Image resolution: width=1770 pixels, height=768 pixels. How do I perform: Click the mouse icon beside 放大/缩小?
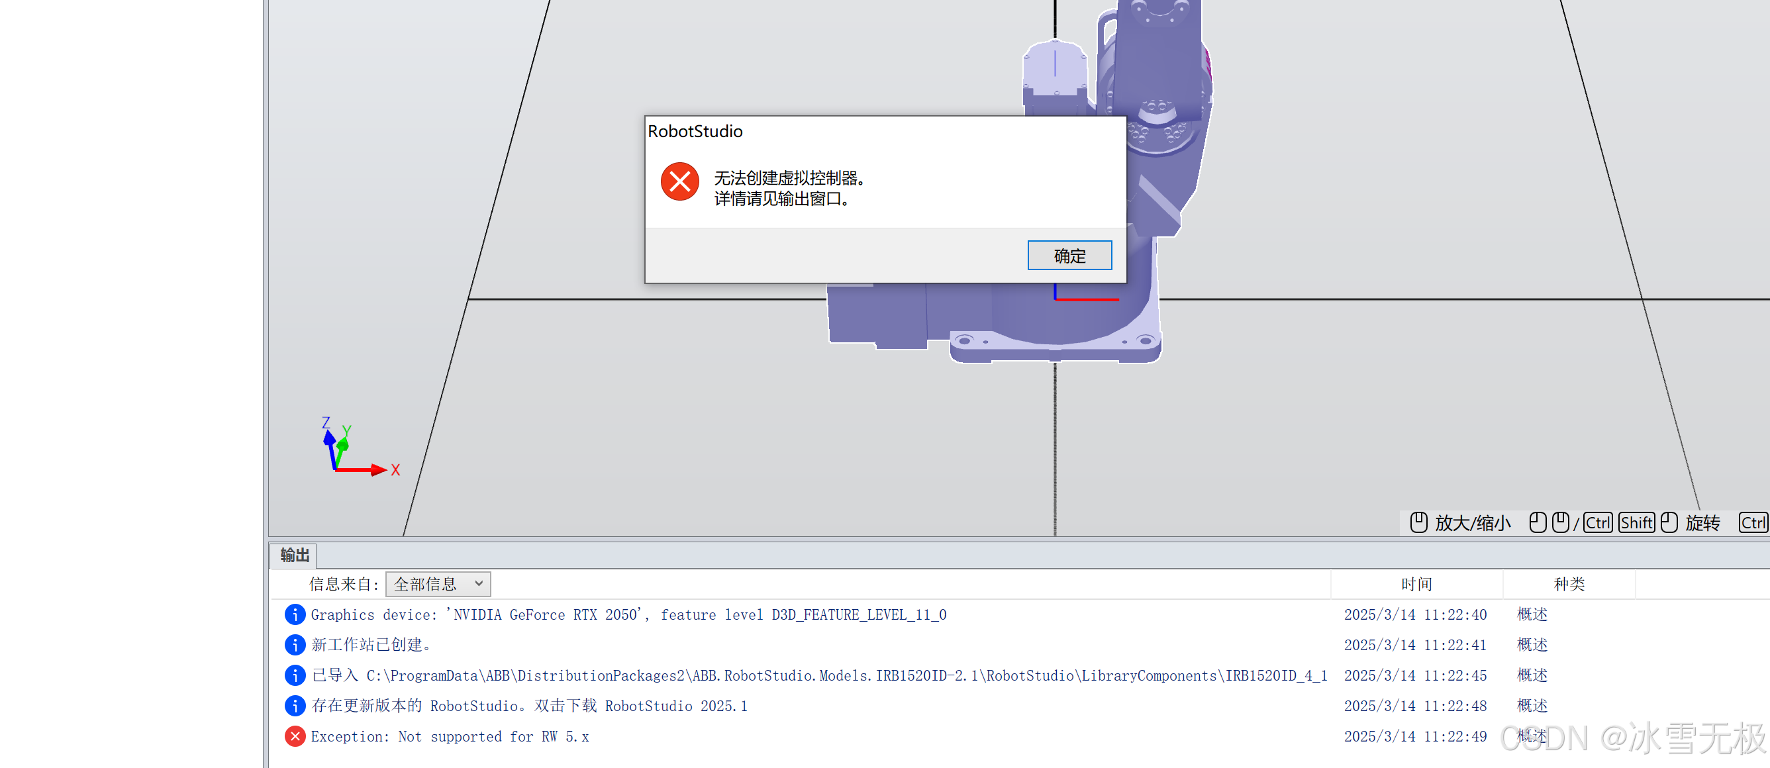coord(1418,523)
